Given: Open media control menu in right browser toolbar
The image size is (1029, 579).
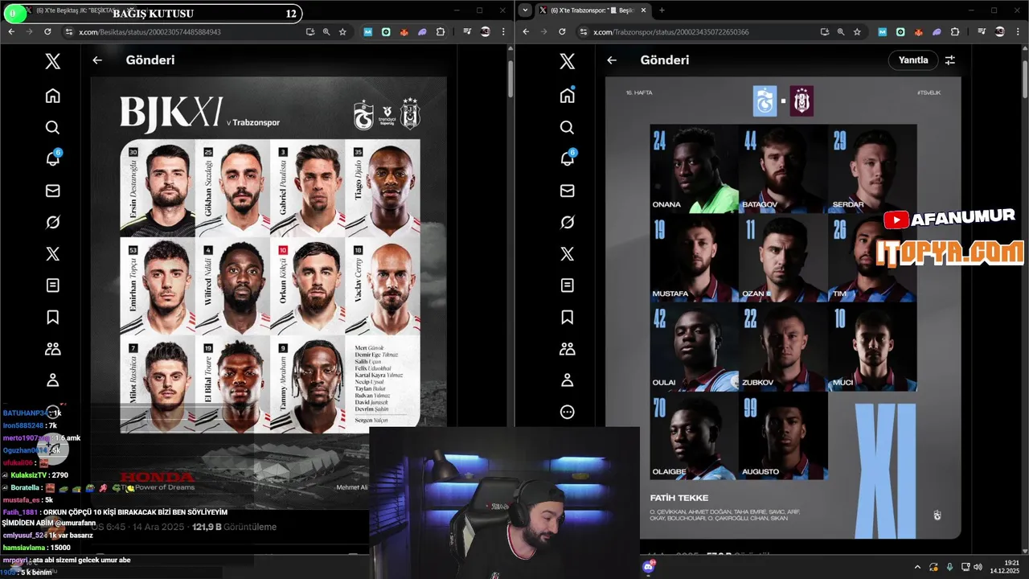Looking at the screenshot, I should pos(982,31).
